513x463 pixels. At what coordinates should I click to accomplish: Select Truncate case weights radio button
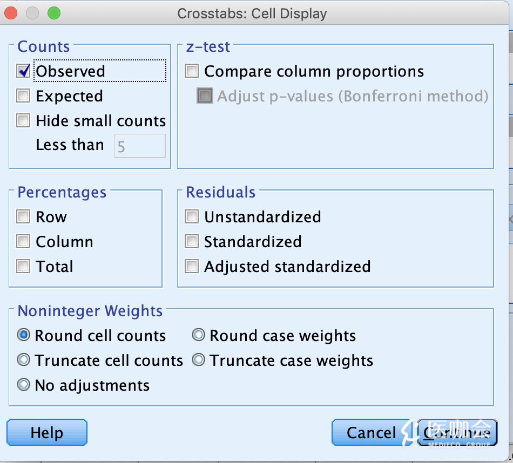(199, 360)
